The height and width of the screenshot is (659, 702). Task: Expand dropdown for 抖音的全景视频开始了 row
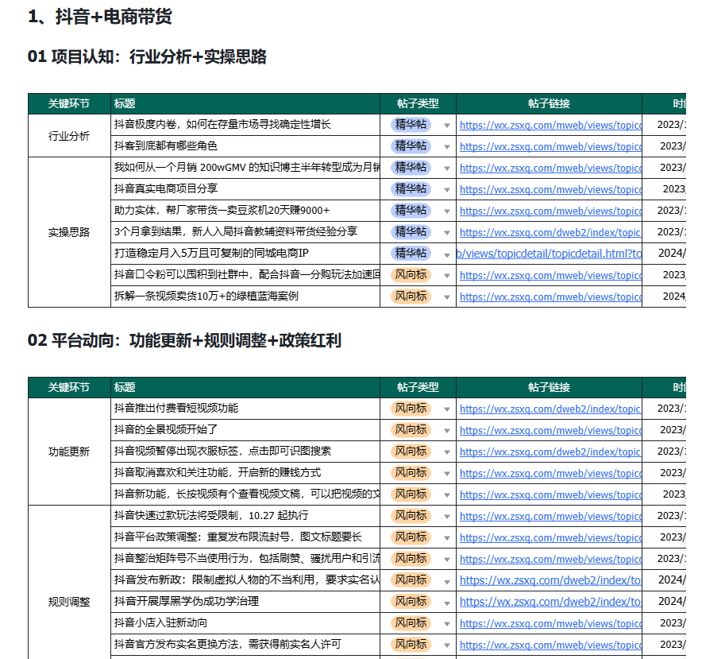[446, 431]
